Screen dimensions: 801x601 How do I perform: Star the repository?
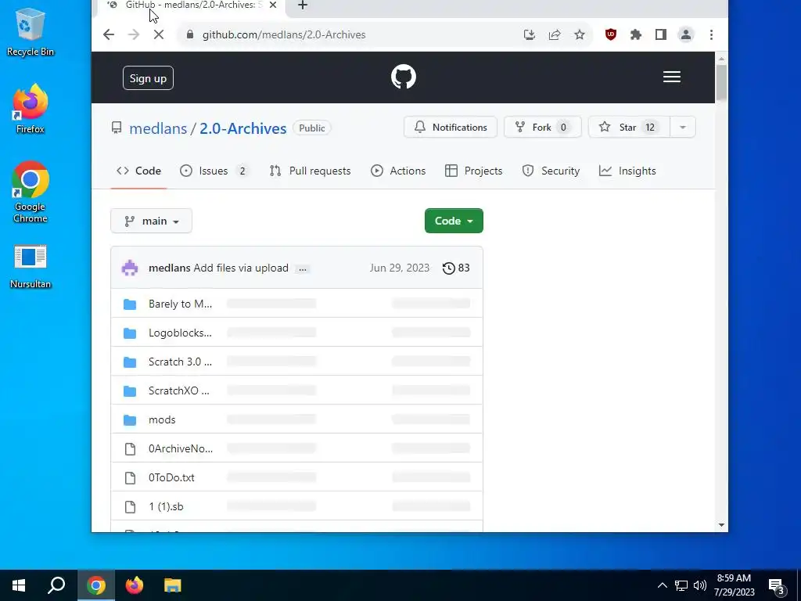point(629,128)
